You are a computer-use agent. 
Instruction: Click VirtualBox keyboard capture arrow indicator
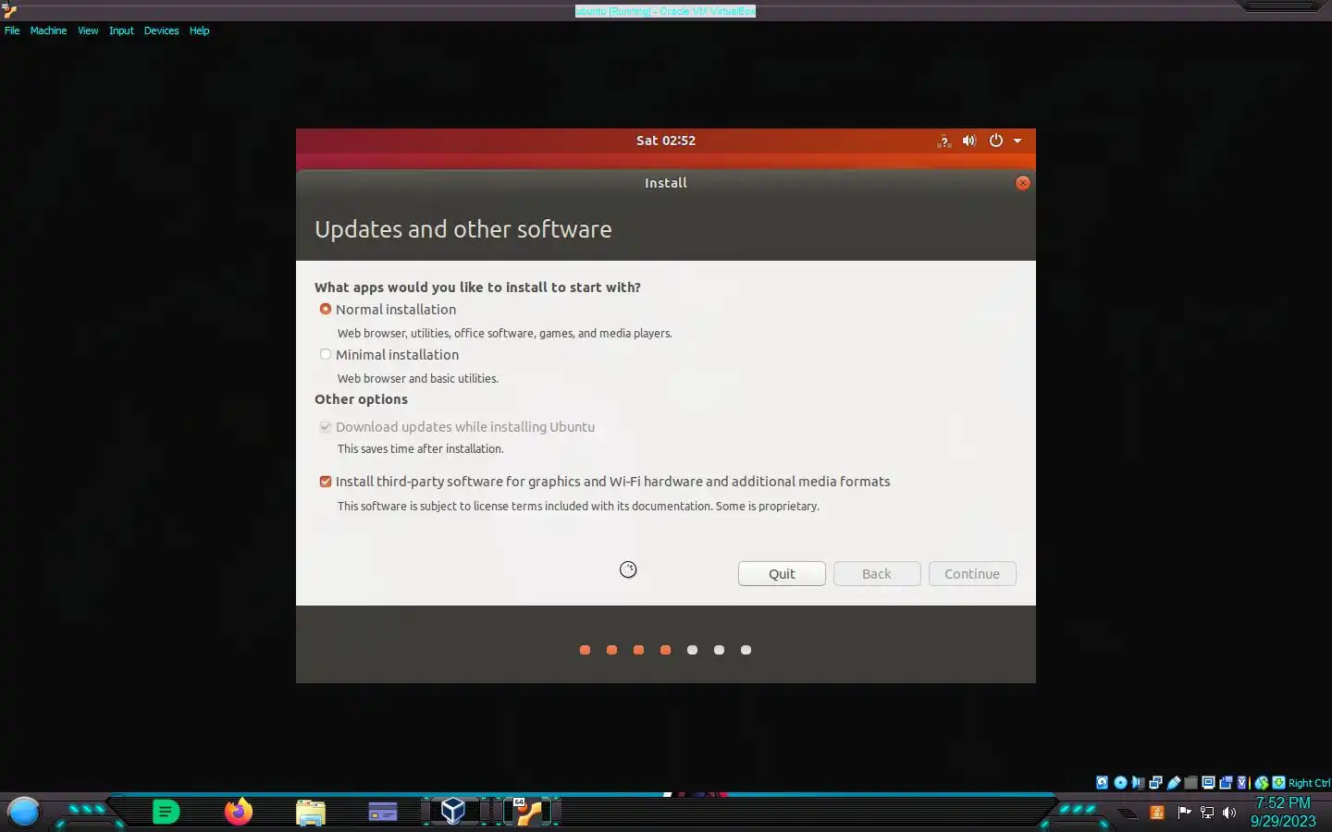point(1278,783)
